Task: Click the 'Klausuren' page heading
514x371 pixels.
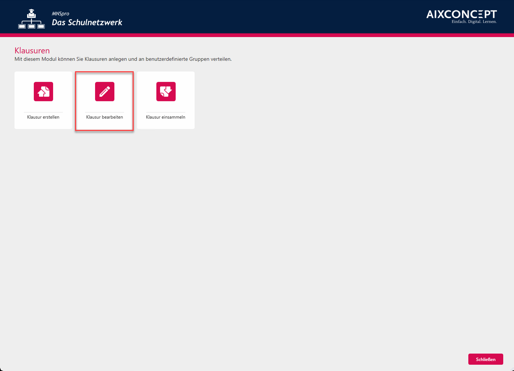Action: click(x=32, y=51)
